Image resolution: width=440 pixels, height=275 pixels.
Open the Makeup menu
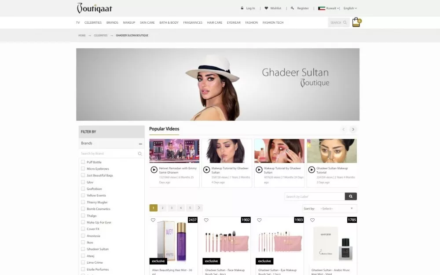(x=129, y=22)
